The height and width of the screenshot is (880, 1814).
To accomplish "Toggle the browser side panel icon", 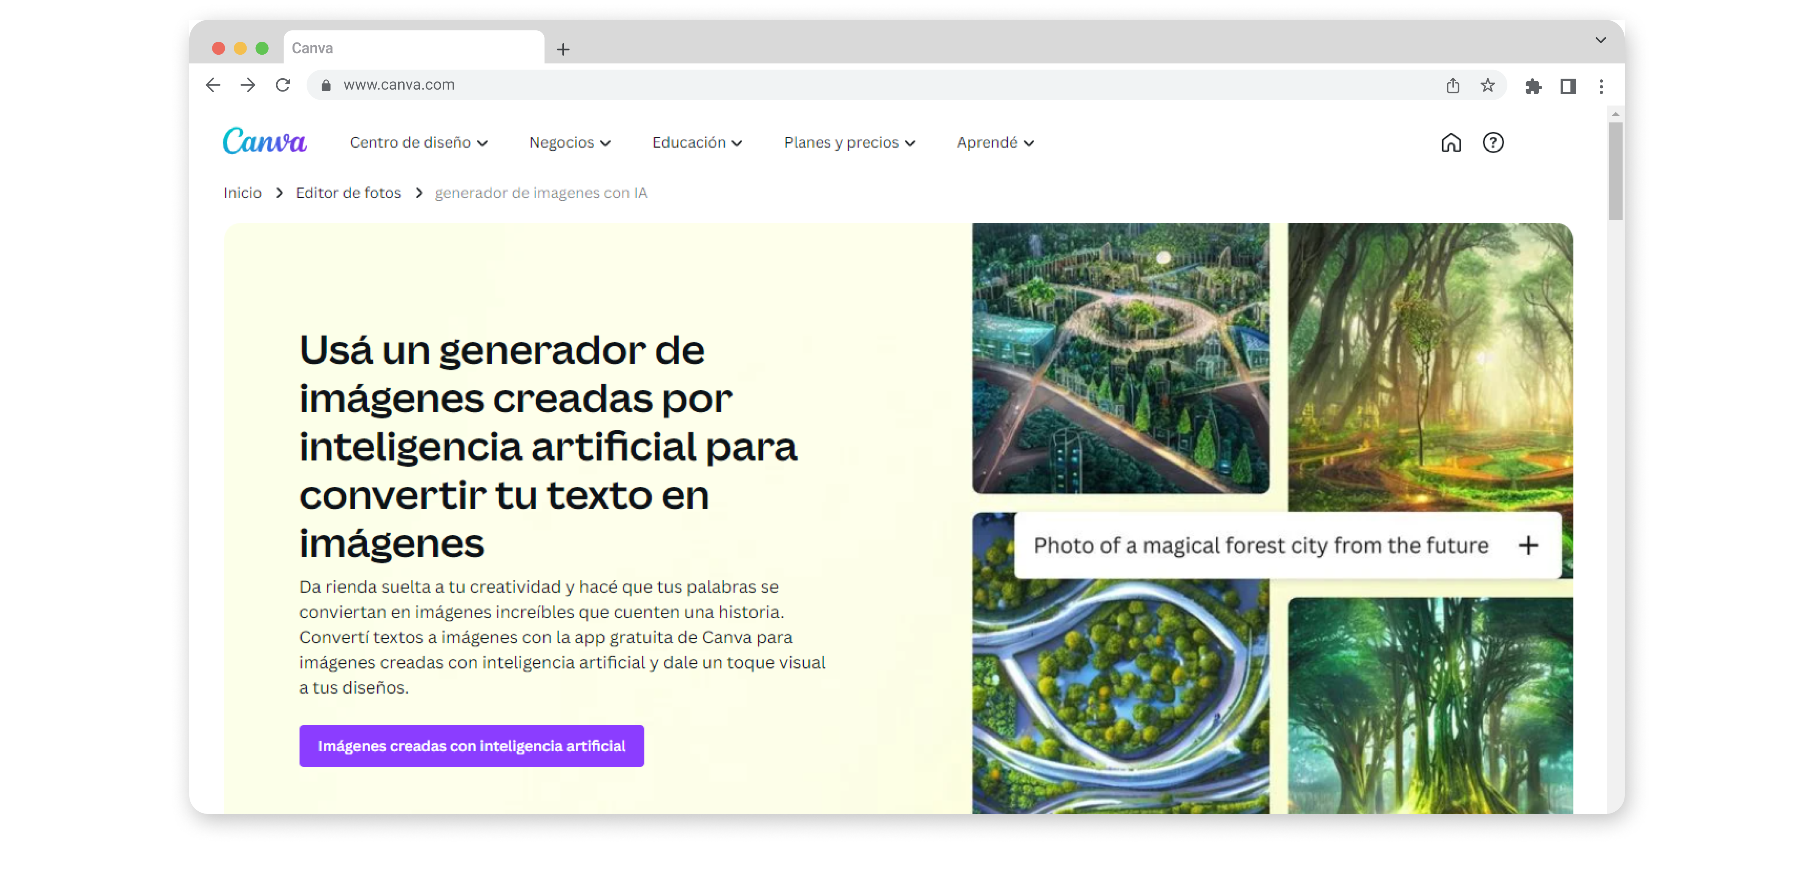I will pyautogui.click(x=1567, y=86).
